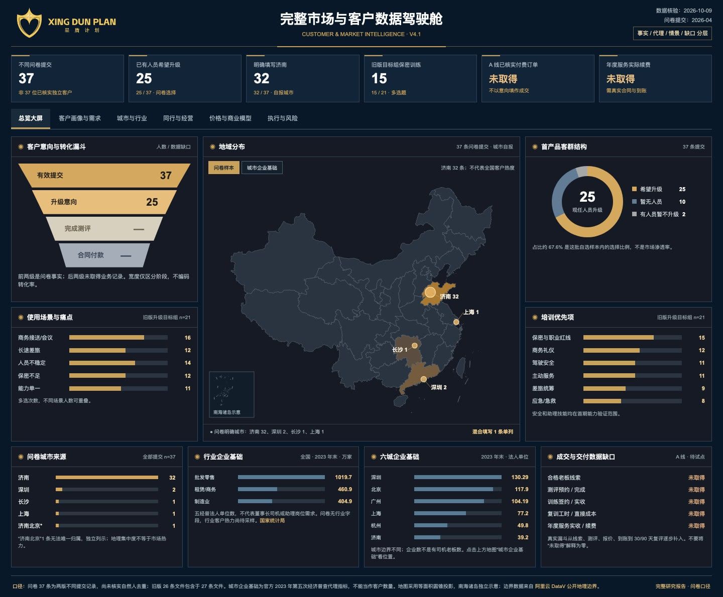Click the 不同问卷提交 KPI card
Screen dimensions: 723x597
pos(67,79)
